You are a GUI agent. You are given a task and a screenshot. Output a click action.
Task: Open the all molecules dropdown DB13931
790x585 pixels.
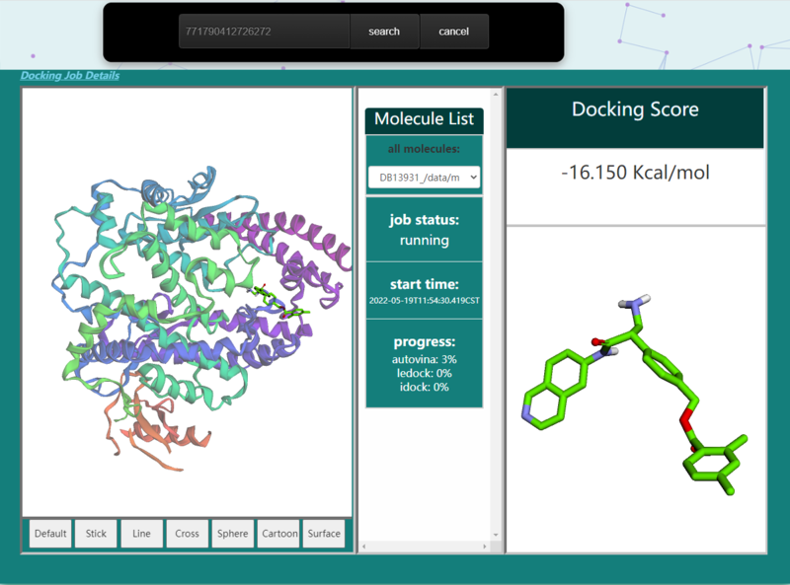click(x=424, y=178)
